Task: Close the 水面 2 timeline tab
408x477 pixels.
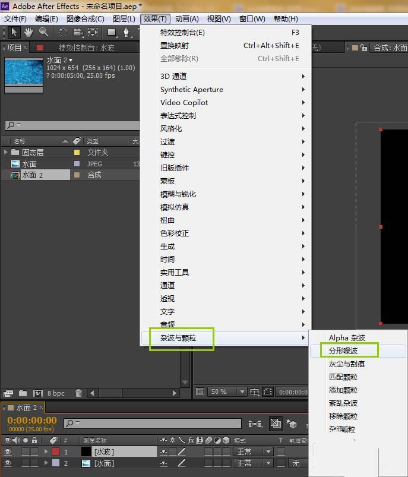Action: pos(41,407)
